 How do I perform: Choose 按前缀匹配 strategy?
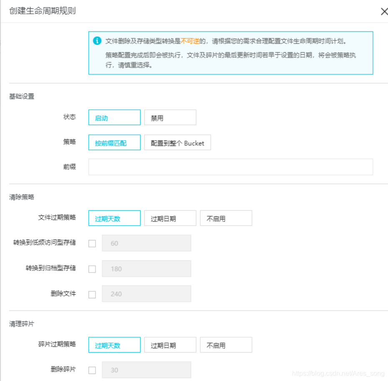[x=114, y=143]
